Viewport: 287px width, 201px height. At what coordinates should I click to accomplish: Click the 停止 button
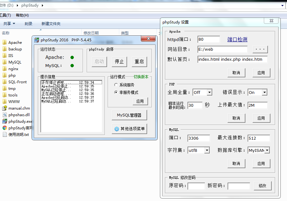pos(119,61)
